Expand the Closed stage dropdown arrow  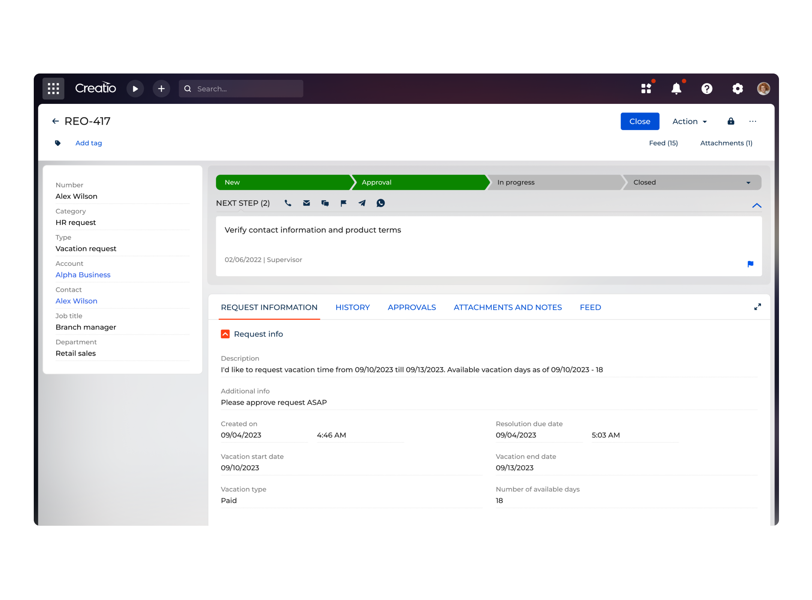coord(748,182)
